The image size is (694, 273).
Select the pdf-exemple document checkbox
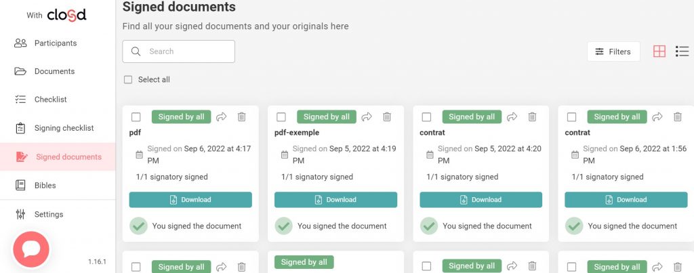pos(281,117)
